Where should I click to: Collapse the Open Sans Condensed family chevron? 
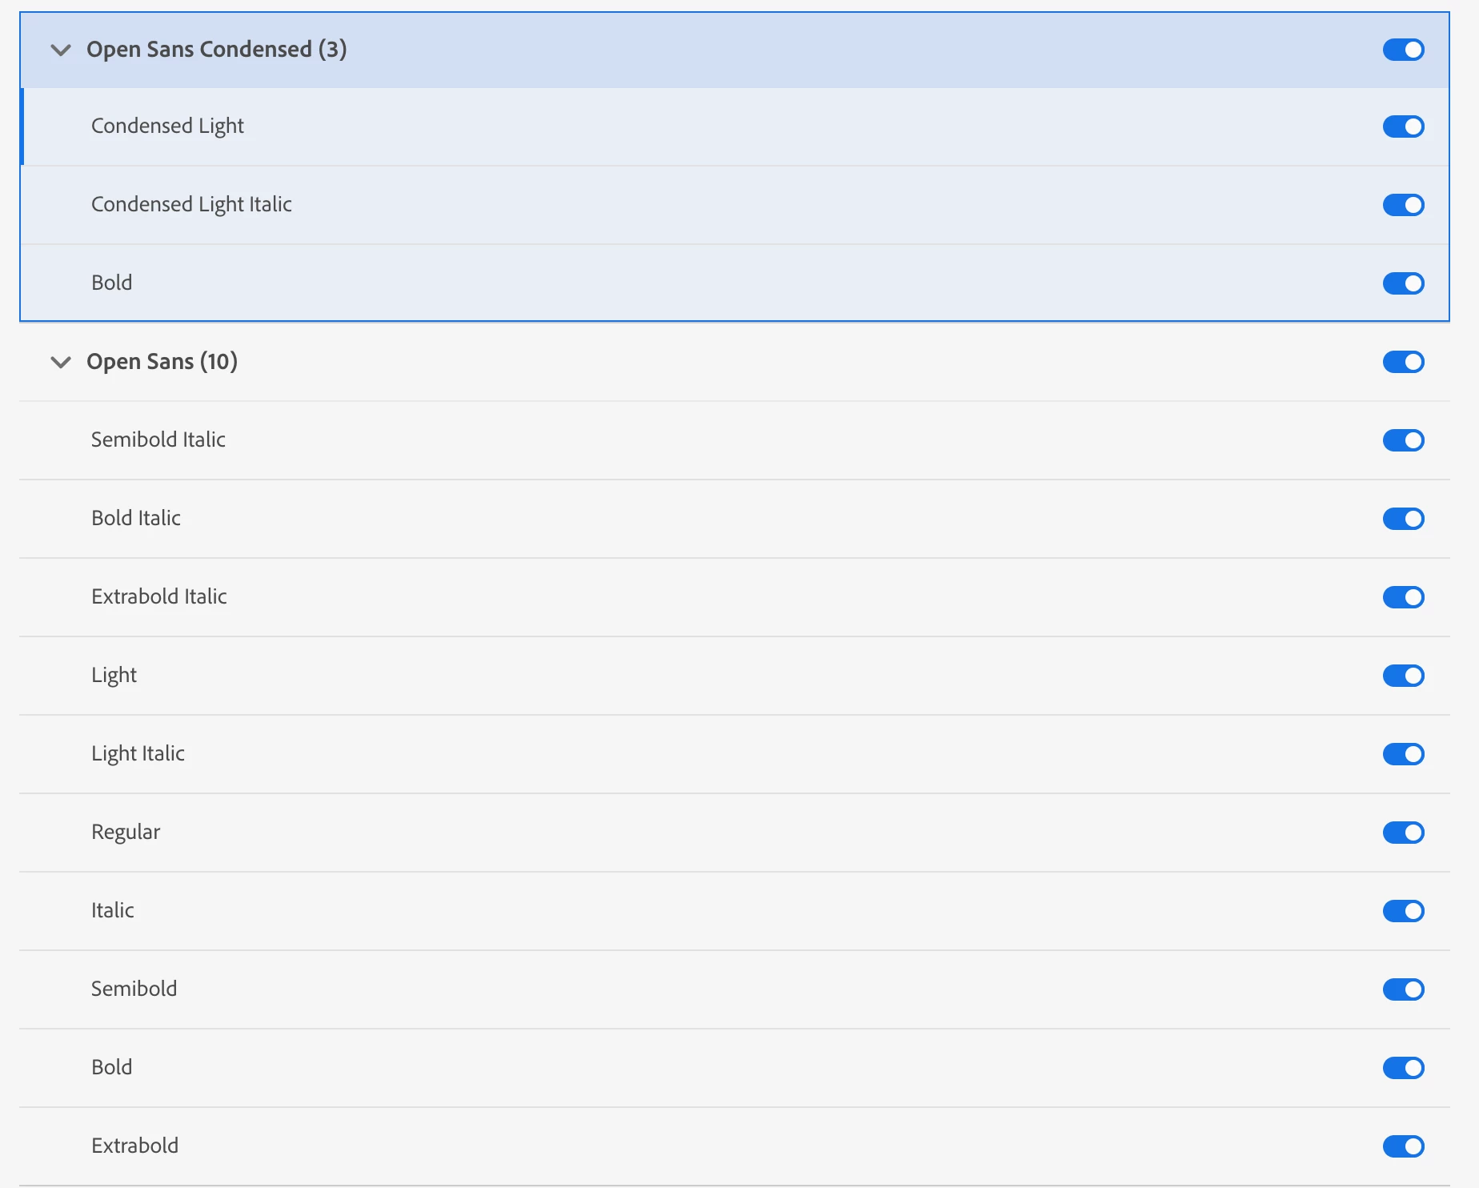click(61, 50)
